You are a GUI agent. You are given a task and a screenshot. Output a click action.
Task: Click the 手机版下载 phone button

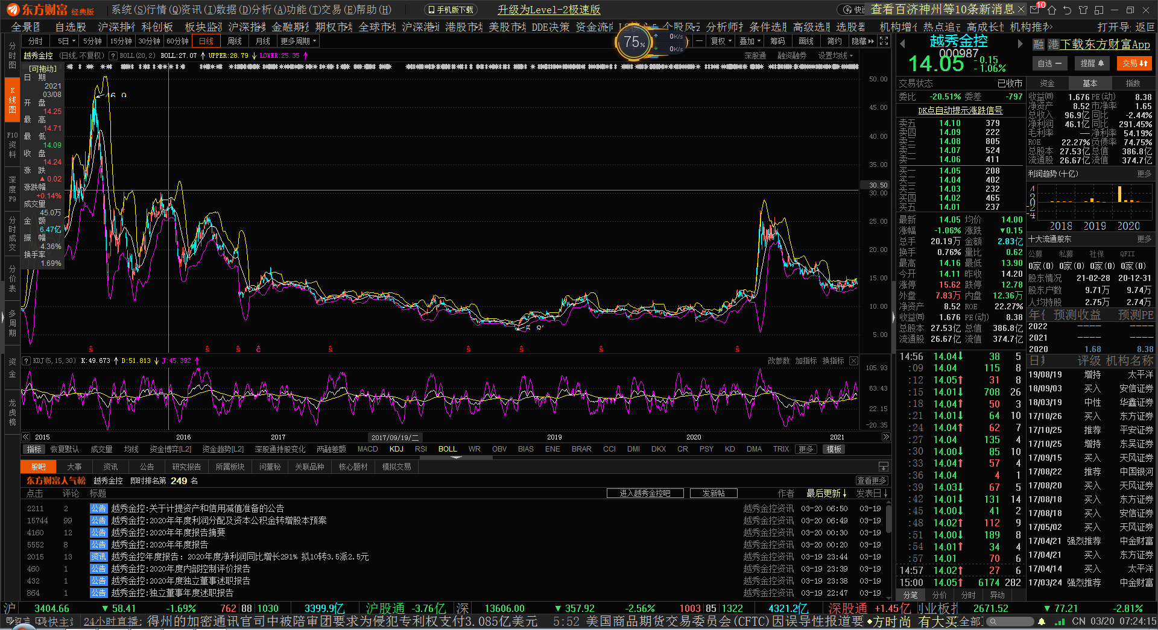[451, 10]
